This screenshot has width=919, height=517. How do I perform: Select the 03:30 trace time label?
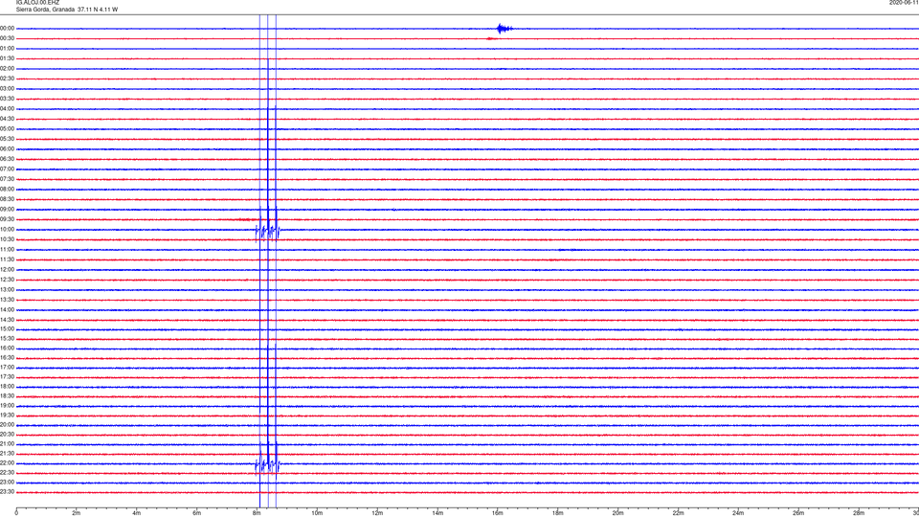pyautogui.click(x=7, y=99)
